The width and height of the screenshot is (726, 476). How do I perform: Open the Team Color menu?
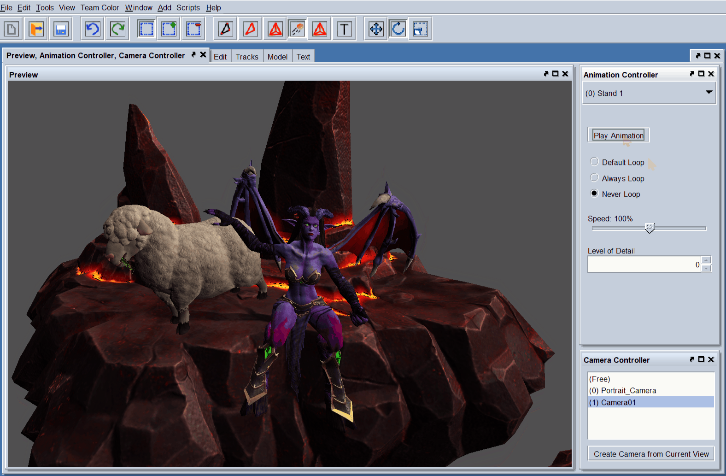[100, 7]
